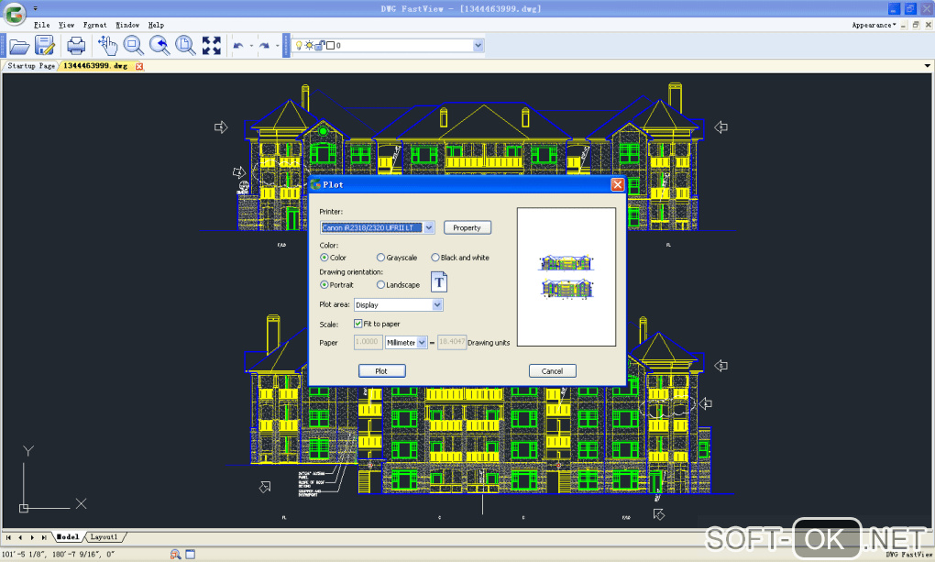Click the Zoom Extents arrows icon
Image resolution: width=935 pixels, height=562 pixels.
coord(211,45)
